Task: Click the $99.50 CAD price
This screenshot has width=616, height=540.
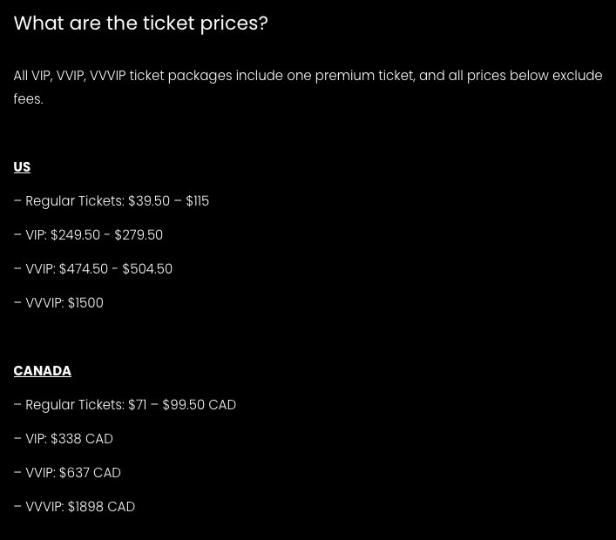Action: (199, 405)
